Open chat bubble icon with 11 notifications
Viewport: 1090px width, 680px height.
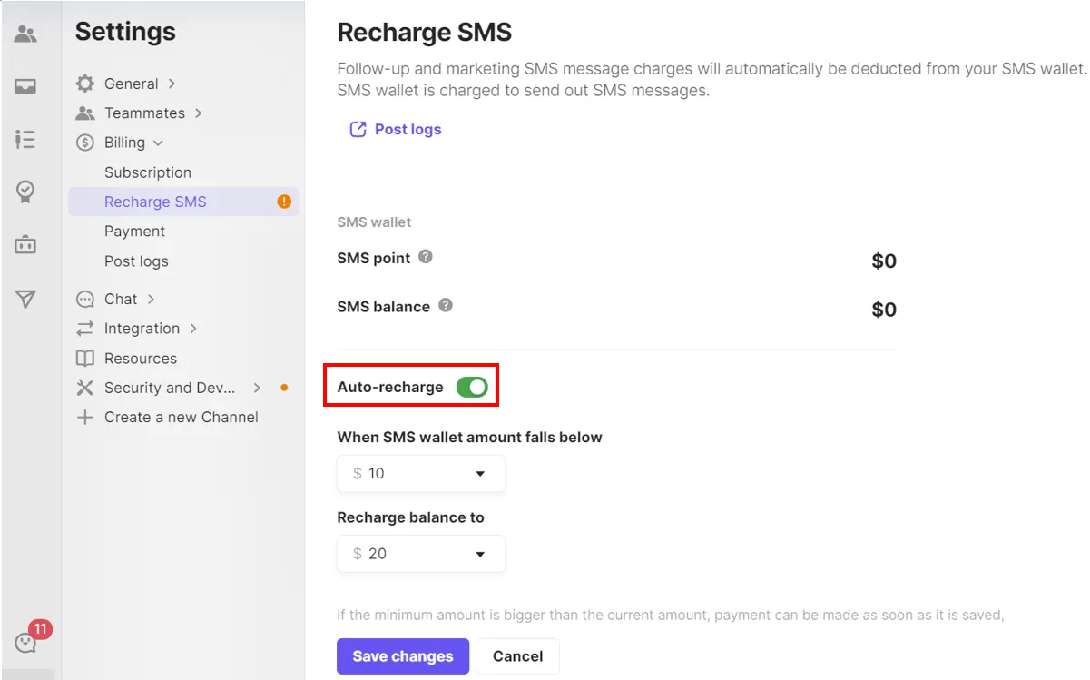tap(26, 643)
